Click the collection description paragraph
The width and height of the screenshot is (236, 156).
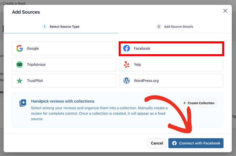[99, 113]
